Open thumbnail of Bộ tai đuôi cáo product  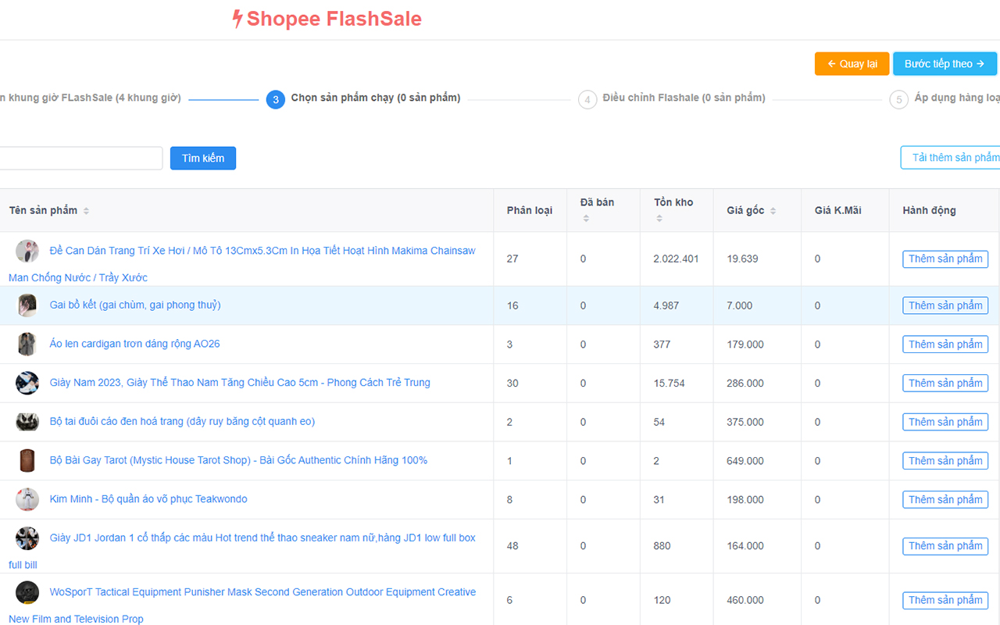pos(27,422)
